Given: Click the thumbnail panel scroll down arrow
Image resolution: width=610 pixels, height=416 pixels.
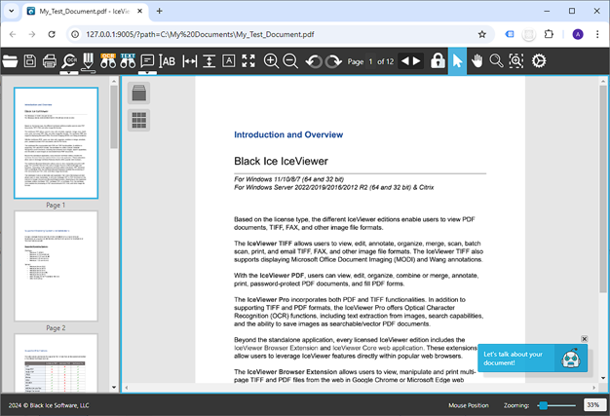Looking at the screenshot, I should pyautogui.click(x=114, y=387).
